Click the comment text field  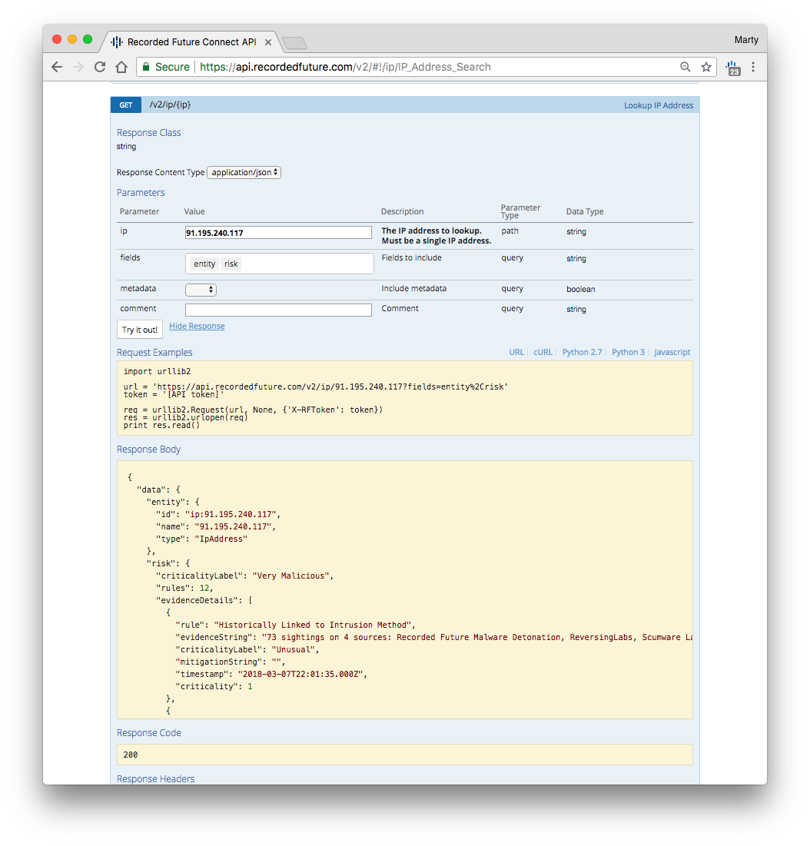278,310
